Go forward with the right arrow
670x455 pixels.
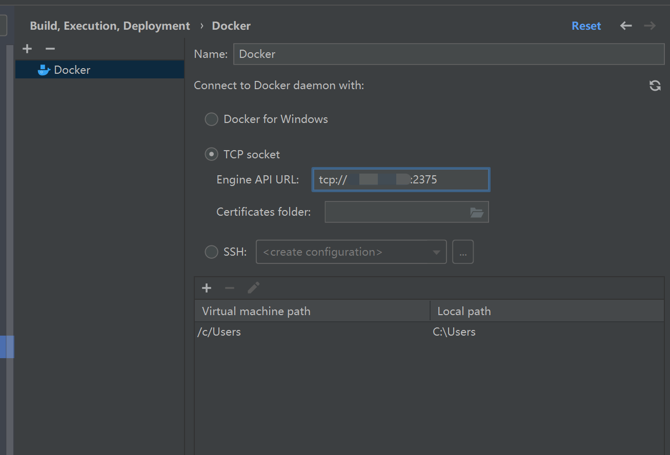[650, 26]
